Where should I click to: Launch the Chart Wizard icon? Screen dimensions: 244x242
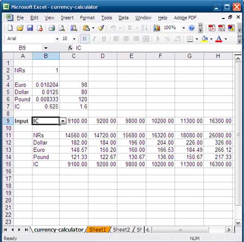pos(157,28)
